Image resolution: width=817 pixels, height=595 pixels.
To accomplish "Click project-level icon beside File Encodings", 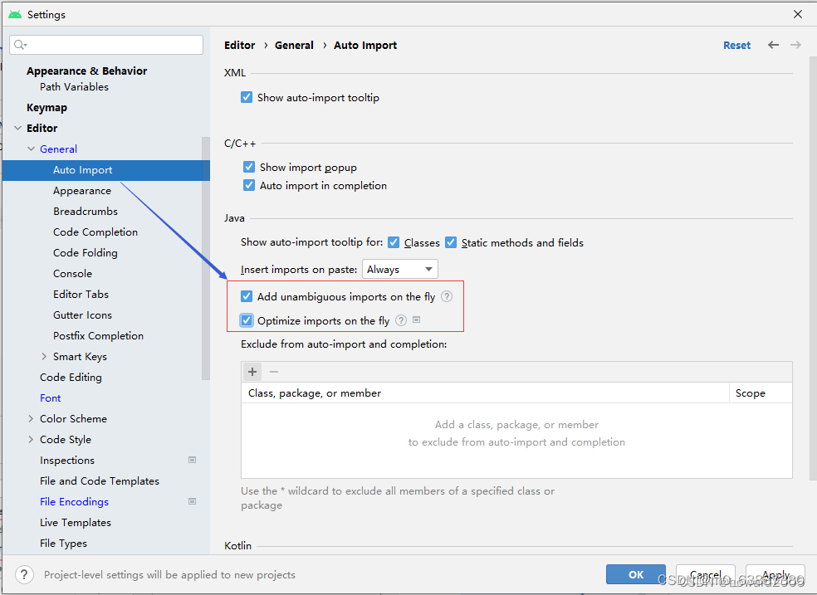I will pos(193,501).
